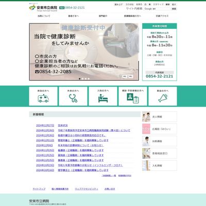Open the サイトマップ footer link
Image resolution: width=206 pixels, height=206 pixels.
point(39,189)
